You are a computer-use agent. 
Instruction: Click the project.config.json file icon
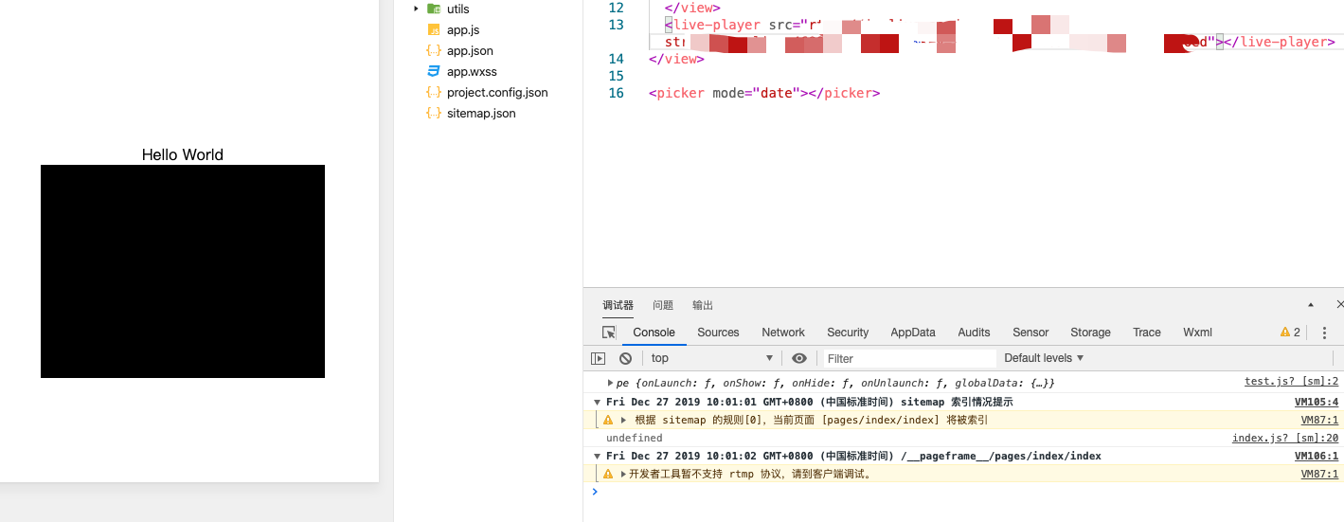pos(433,93)
